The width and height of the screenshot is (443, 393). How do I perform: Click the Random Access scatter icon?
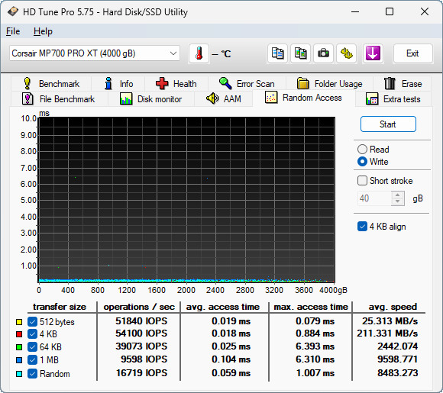pos(271,98)
